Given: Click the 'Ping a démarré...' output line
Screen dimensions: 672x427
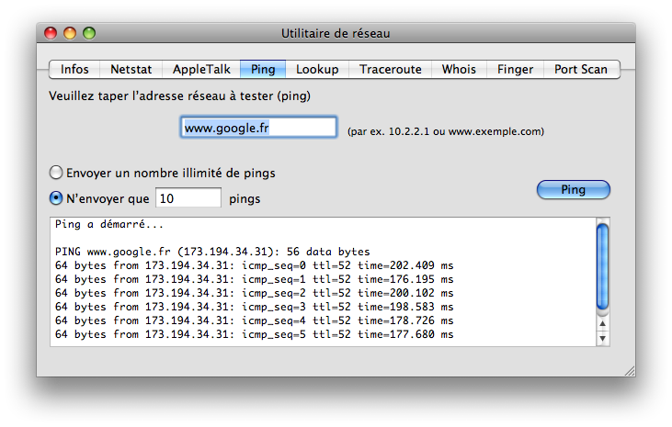Looking at the screenshot, I should click(109, 224).
